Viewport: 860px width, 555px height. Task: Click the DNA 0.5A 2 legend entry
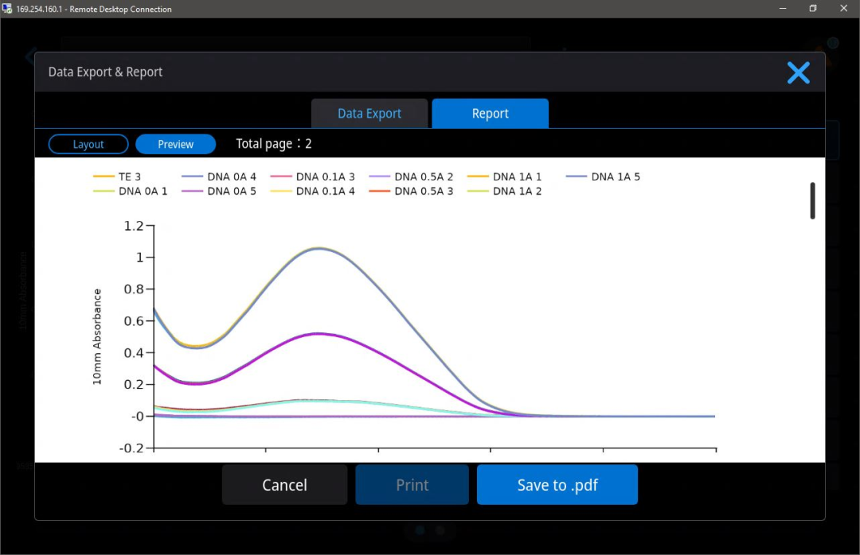coord(411,177)
